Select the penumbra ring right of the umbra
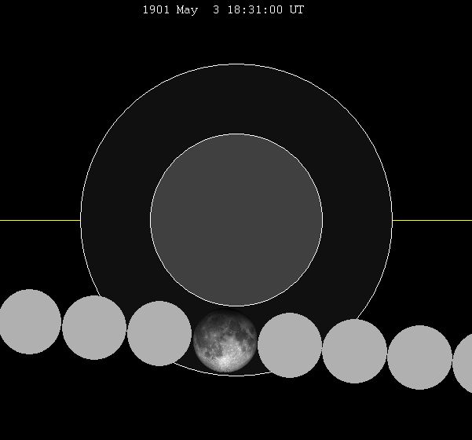Viewport: 472px width, 440px height. [x=357, y=220]
